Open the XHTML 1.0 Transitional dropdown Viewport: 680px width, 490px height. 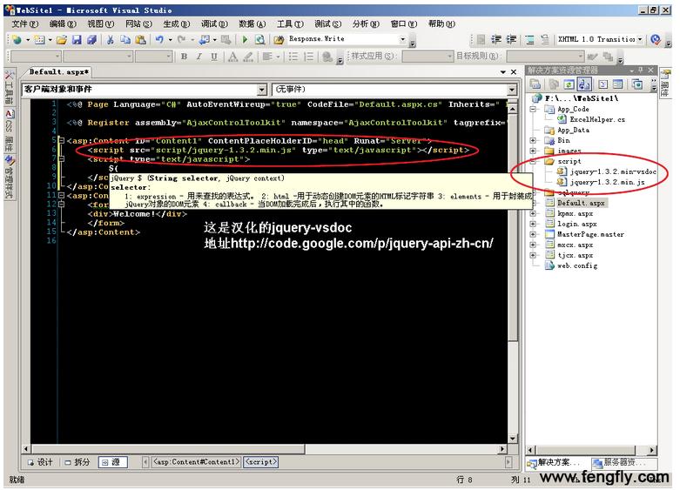pos(640,39)
